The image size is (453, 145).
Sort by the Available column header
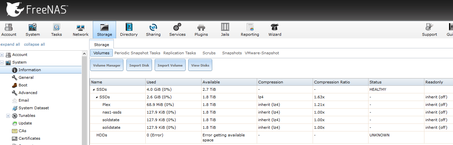tap(229, 82)
